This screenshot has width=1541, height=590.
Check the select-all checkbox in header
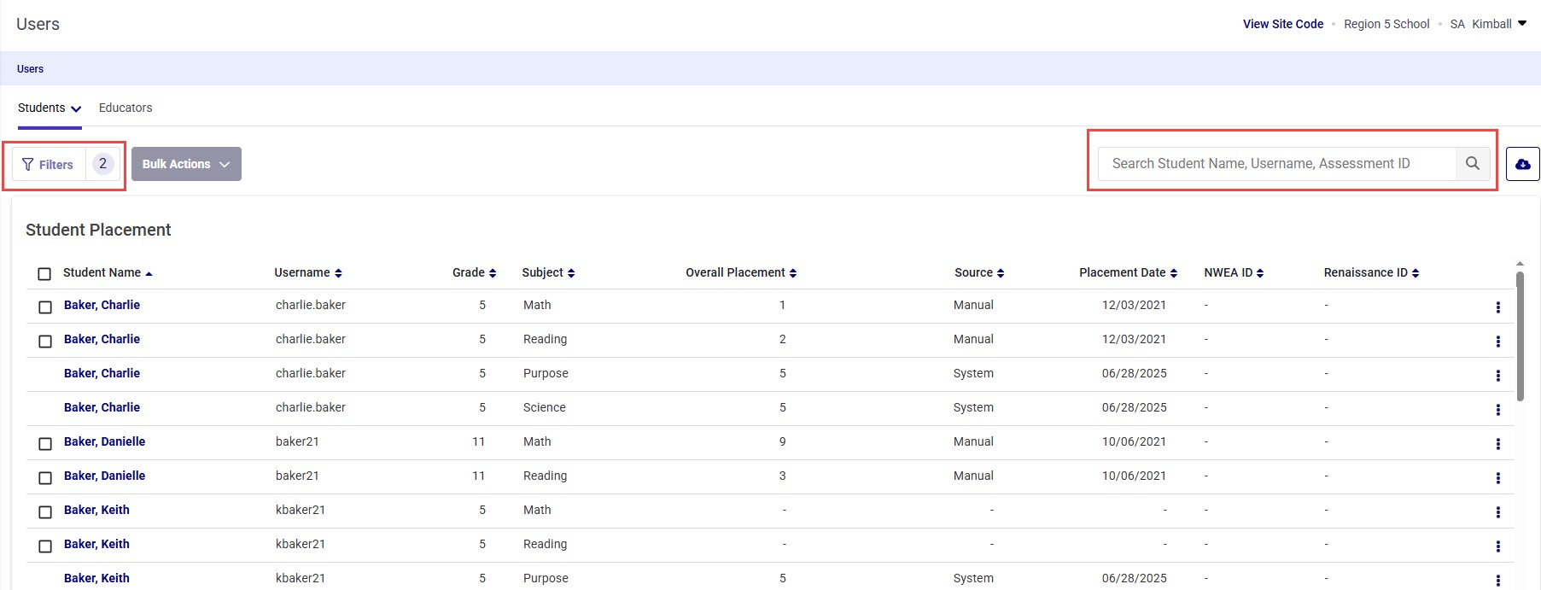44,274
